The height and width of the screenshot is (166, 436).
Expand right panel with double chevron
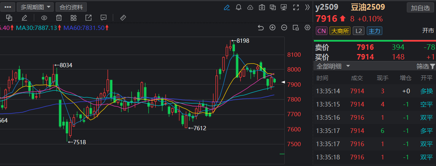[307, 7]
